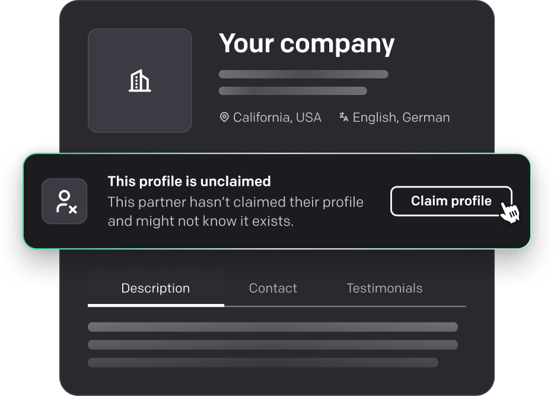Click the California, USA location text

(276, 117)
